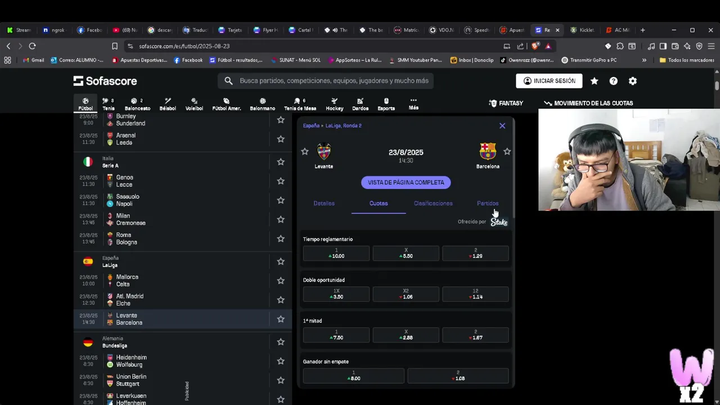
Task: Click the Sofascore logo
Action: click(105, 81)
